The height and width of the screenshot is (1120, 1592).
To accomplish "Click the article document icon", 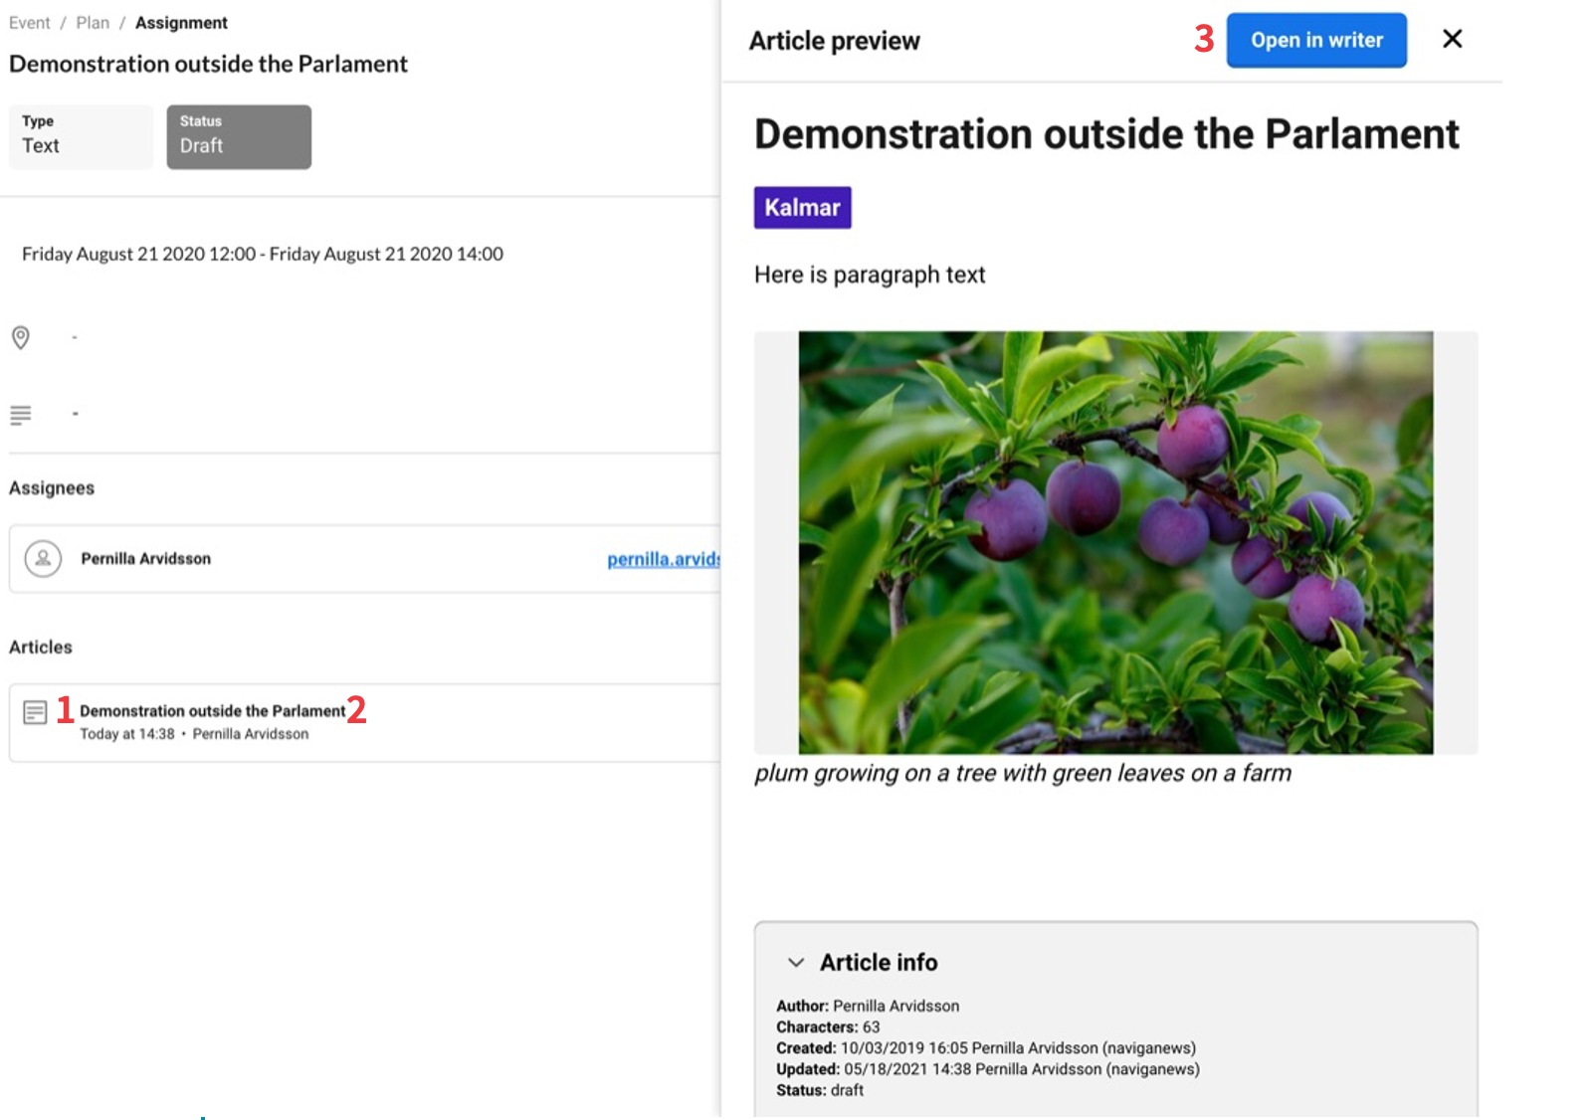I will 35,712.
